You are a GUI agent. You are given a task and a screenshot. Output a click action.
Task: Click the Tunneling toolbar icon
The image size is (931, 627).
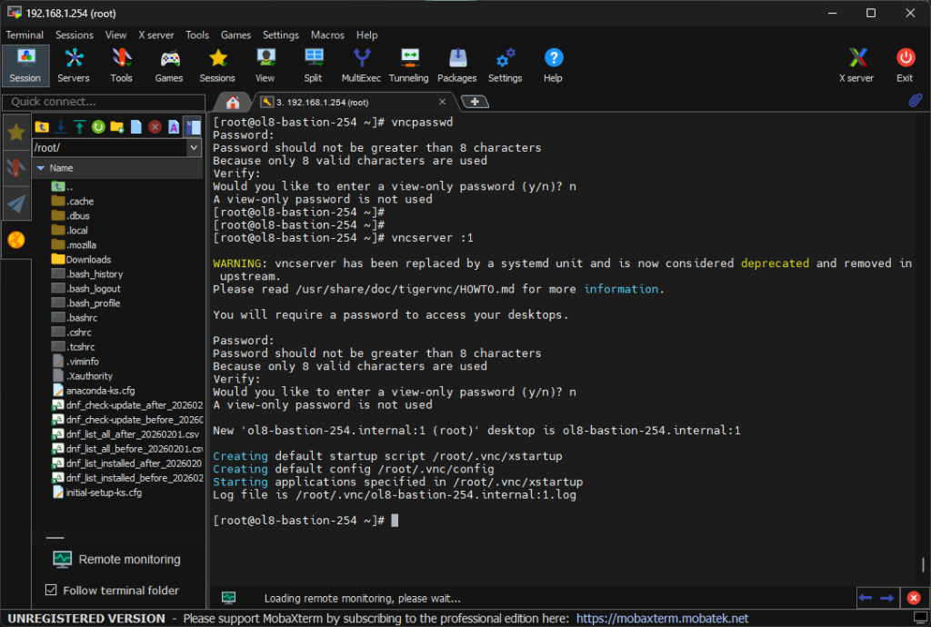[x=408, y=65]
